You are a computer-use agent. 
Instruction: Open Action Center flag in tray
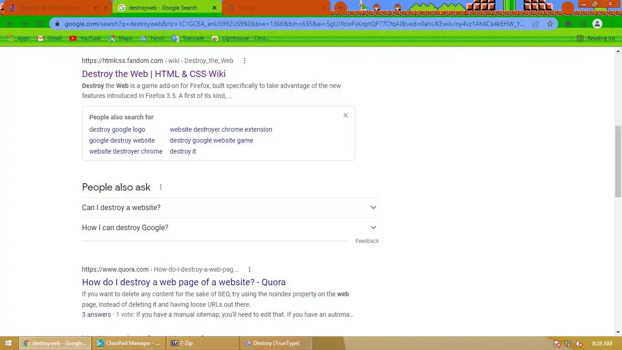(557, 344)
